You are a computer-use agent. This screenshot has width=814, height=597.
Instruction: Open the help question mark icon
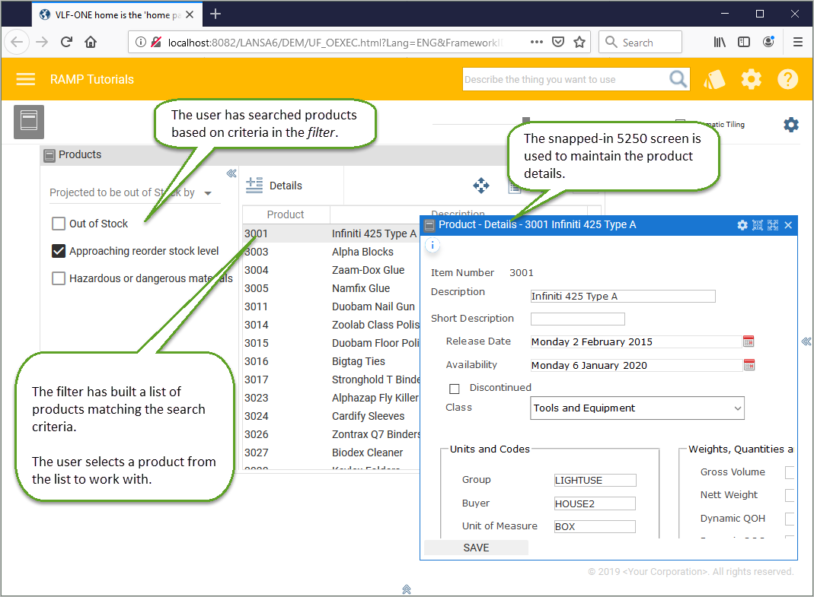click(x=787, y=79)
